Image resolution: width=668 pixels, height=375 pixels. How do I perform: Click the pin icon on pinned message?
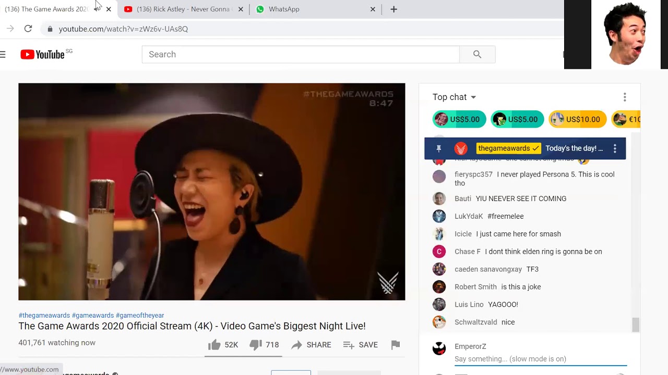[439, 148]
